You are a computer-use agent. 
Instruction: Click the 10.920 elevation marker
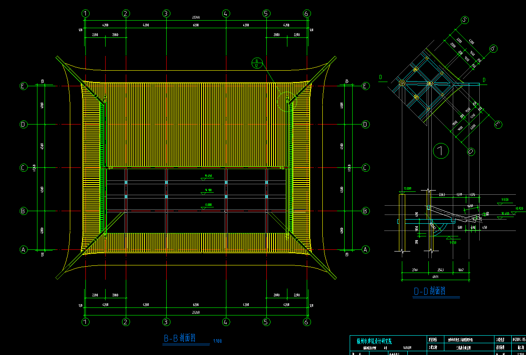(519, 209)
